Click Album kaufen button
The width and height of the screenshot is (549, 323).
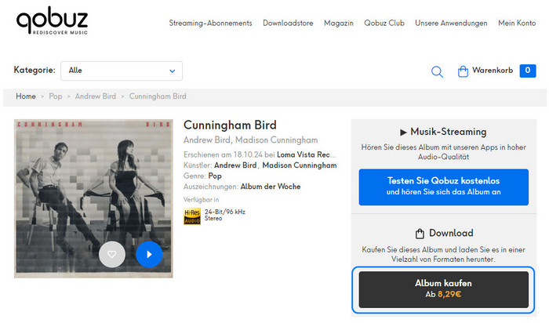(444, 289)
